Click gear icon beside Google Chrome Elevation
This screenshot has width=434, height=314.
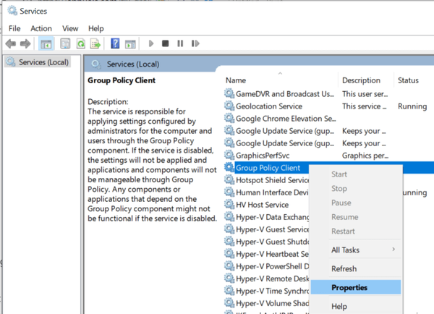coord(229,118)
